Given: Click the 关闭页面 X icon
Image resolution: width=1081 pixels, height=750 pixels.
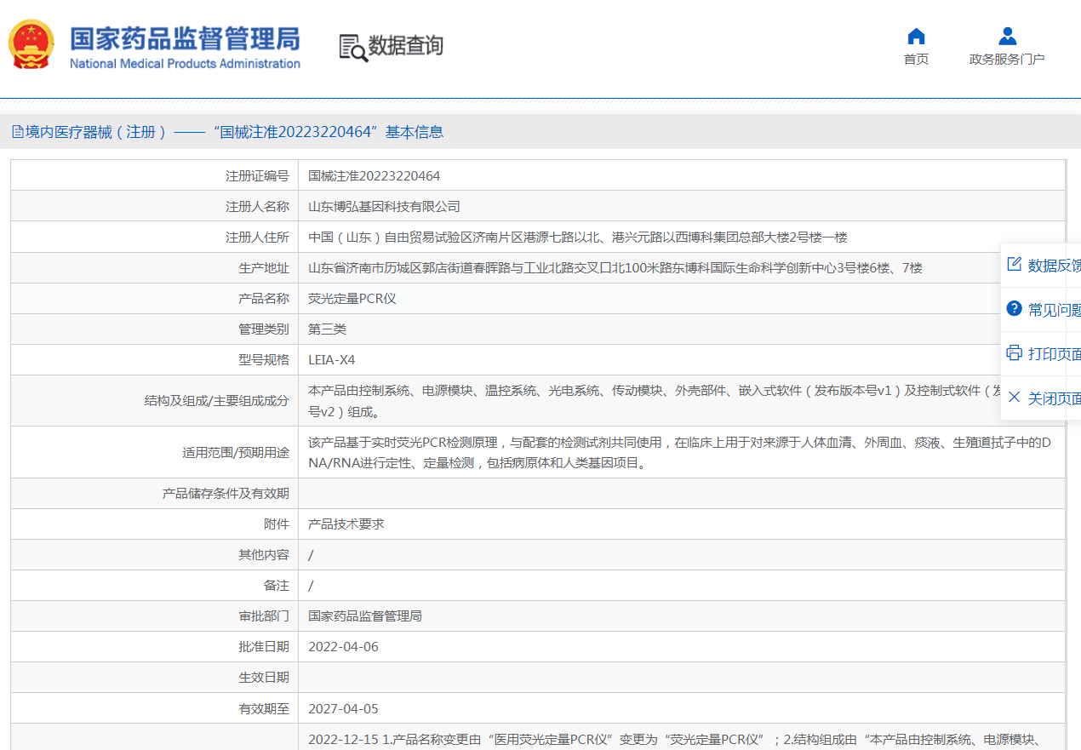Looking at the screenshot, I should 1014,397.
